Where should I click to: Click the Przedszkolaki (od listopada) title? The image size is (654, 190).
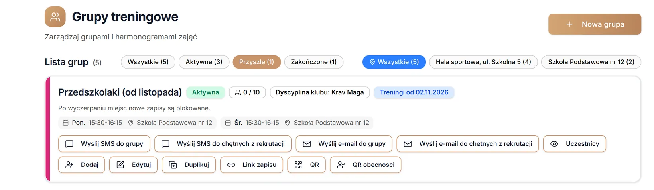[120, 92]
